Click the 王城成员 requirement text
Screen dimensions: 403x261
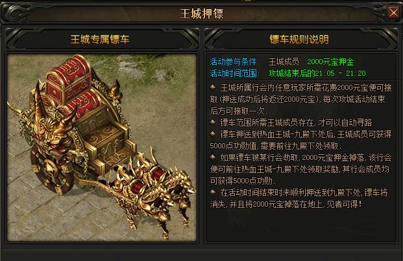pyautogui.click(x=284, y=62)
